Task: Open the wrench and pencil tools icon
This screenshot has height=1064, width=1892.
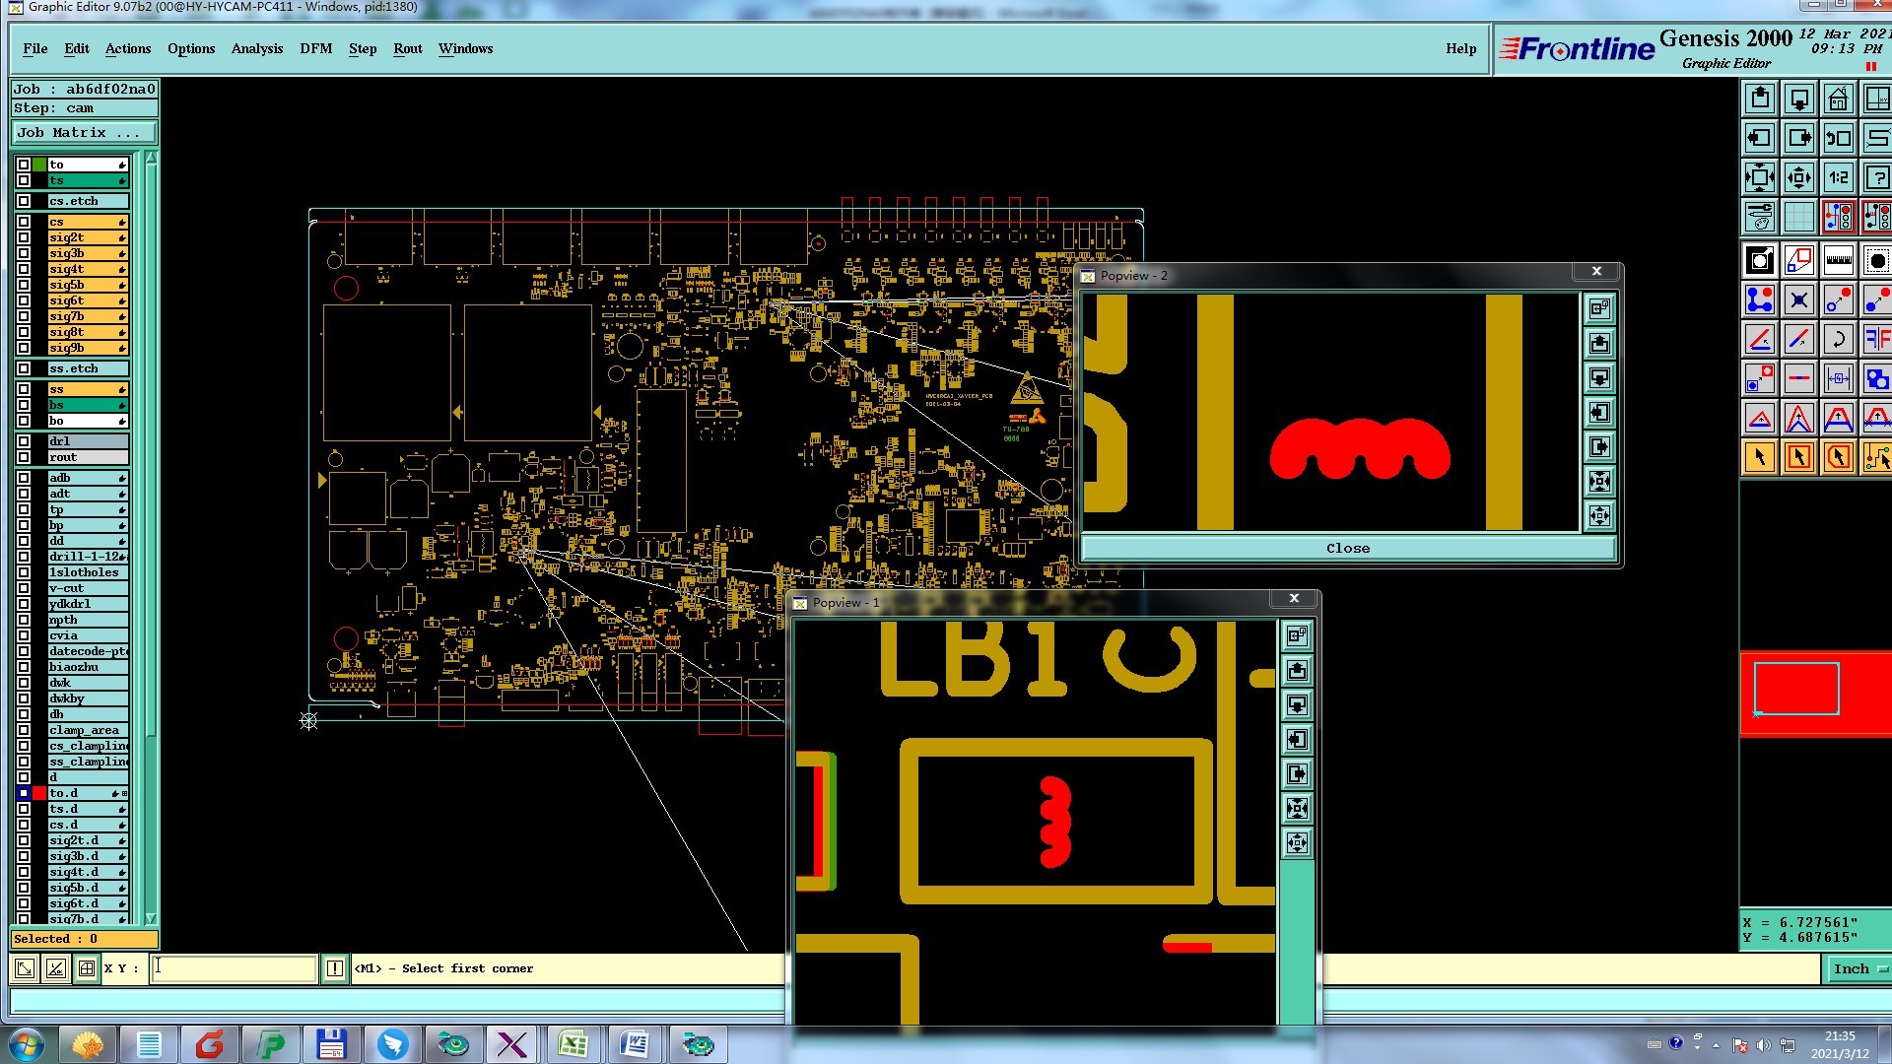Action: [1759, 217]
